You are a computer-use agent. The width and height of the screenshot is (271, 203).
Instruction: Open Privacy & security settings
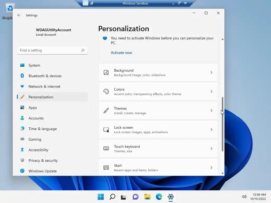[52, 160]
